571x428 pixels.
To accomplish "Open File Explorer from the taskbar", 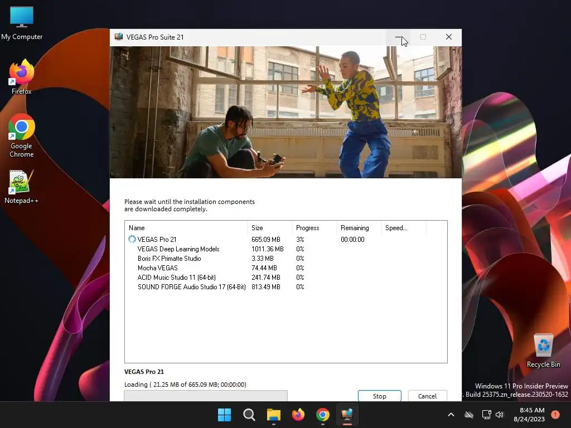I will 273,415.
